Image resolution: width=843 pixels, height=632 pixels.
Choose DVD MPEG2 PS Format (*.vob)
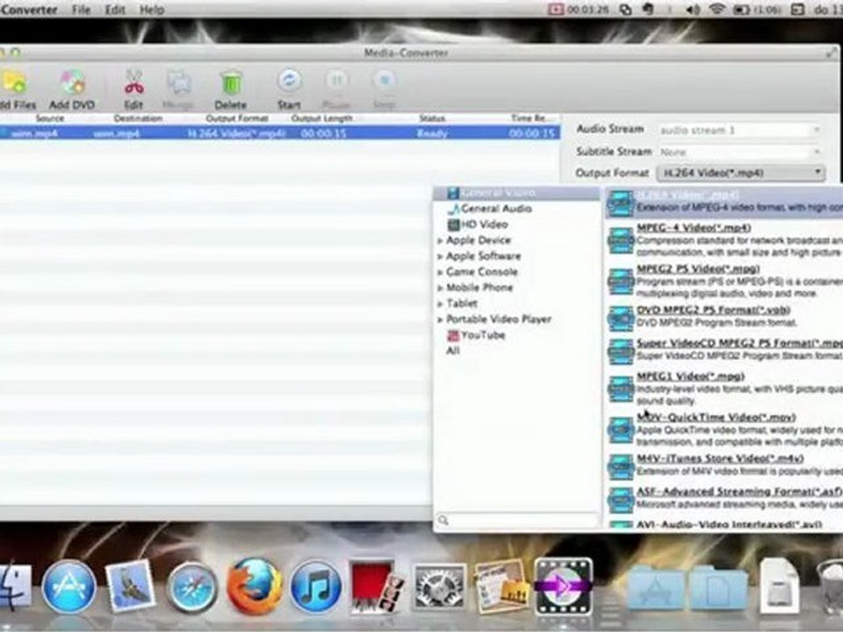(724, 317)
